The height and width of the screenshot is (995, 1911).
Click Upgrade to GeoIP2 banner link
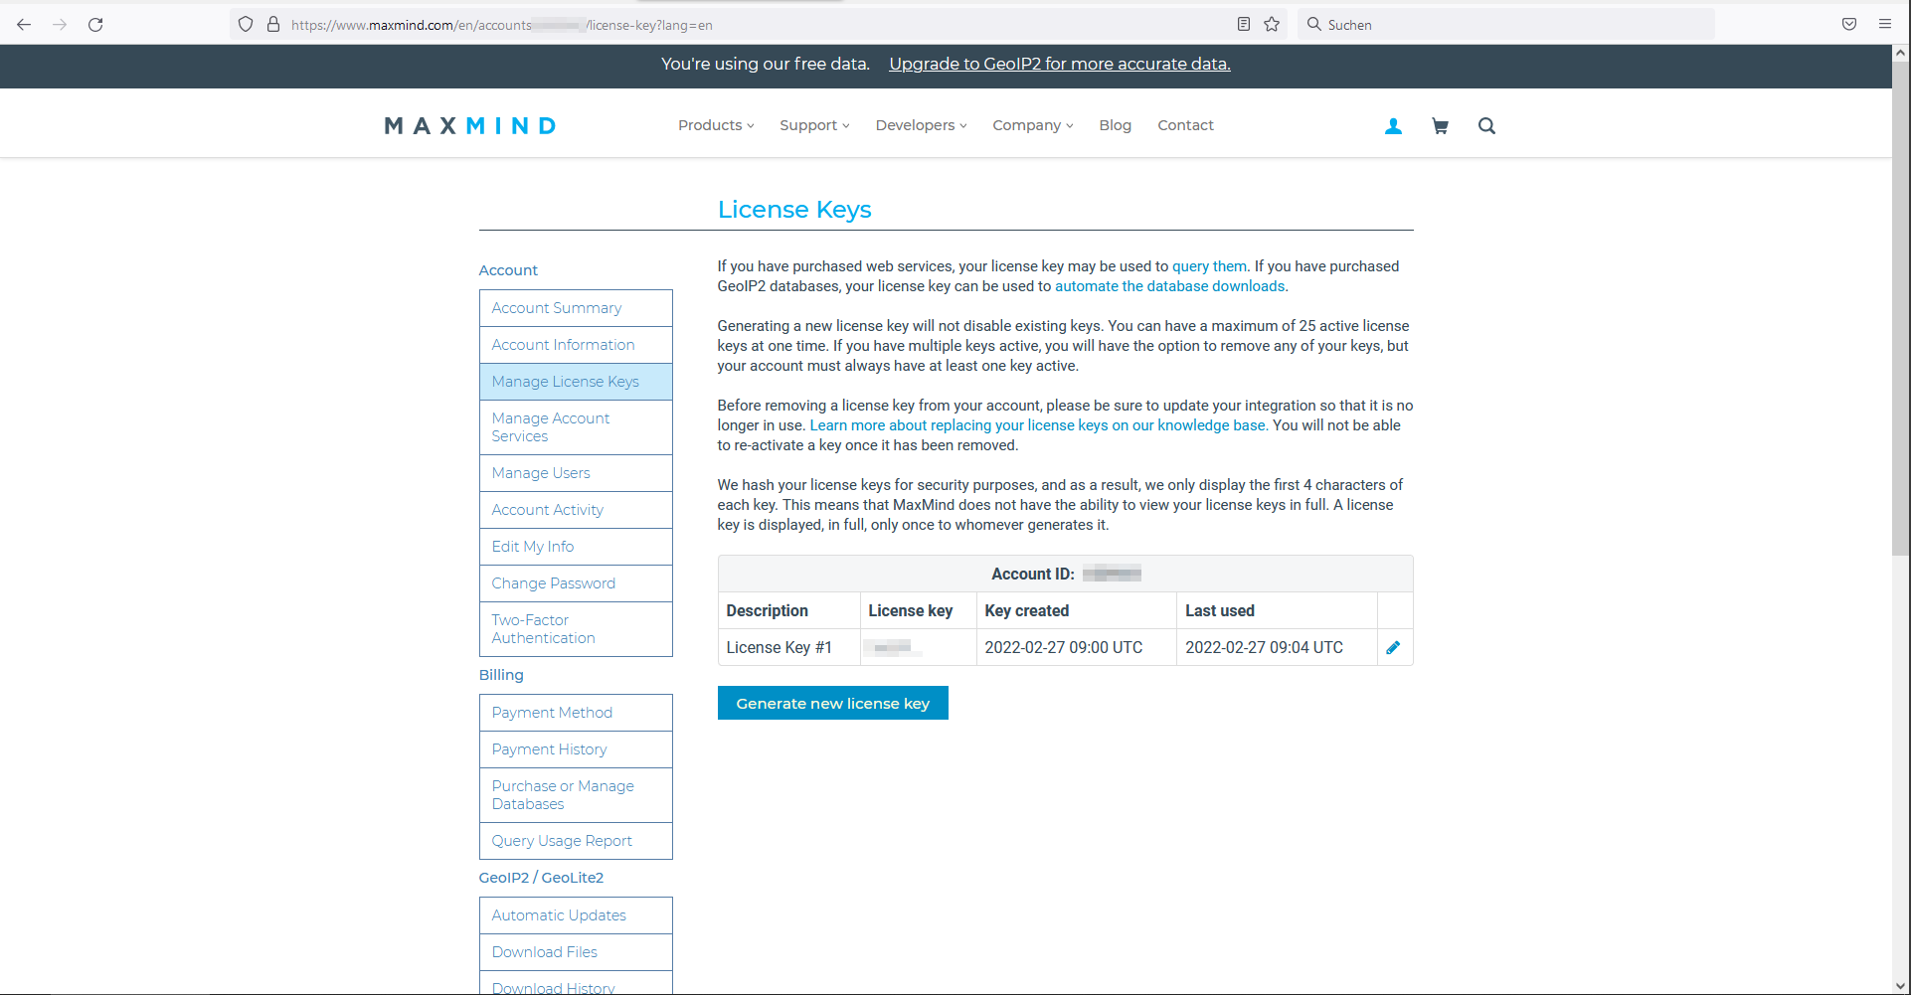tap(1060, 64)
